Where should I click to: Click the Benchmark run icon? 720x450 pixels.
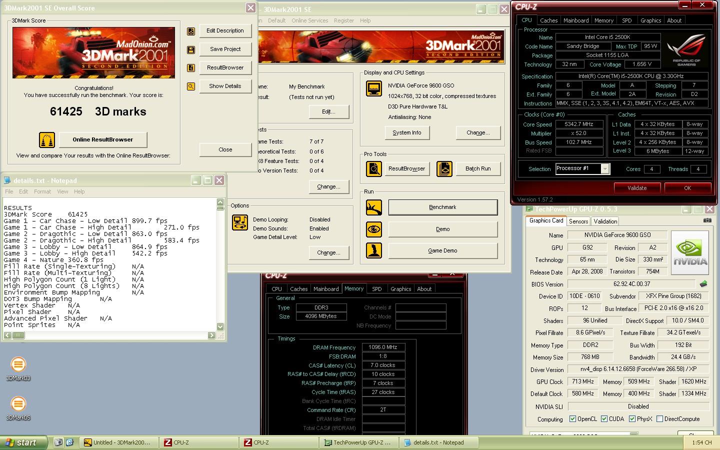[x=373, y=207]
